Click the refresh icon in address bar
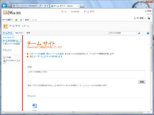Viewport: 154px width, 115px height. (x=45, y=6)
